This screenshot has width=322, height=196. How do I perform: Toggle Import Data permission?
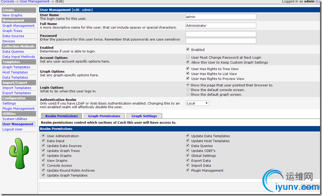pyautogui.click(x=187, y=165)
